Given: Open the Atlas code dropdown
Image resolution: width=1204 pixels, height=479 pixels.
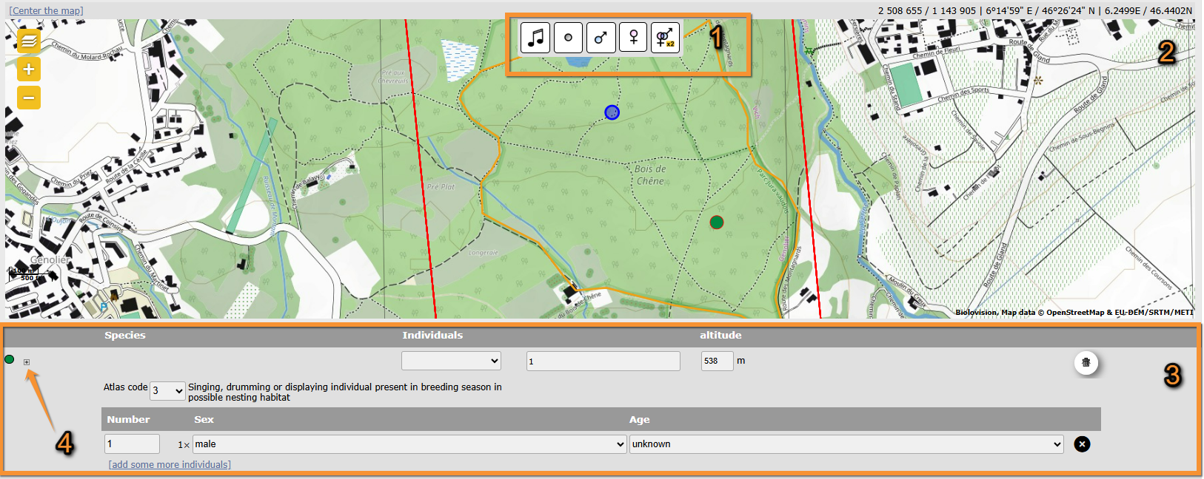Looking at the screenshot, I should click(x=167, y=390).
